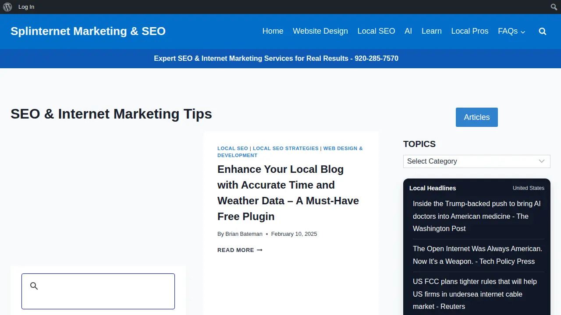The width and height of the screenshot is (561, 315).
Task: Open the Website Design menu item
Action: point(320,31)
